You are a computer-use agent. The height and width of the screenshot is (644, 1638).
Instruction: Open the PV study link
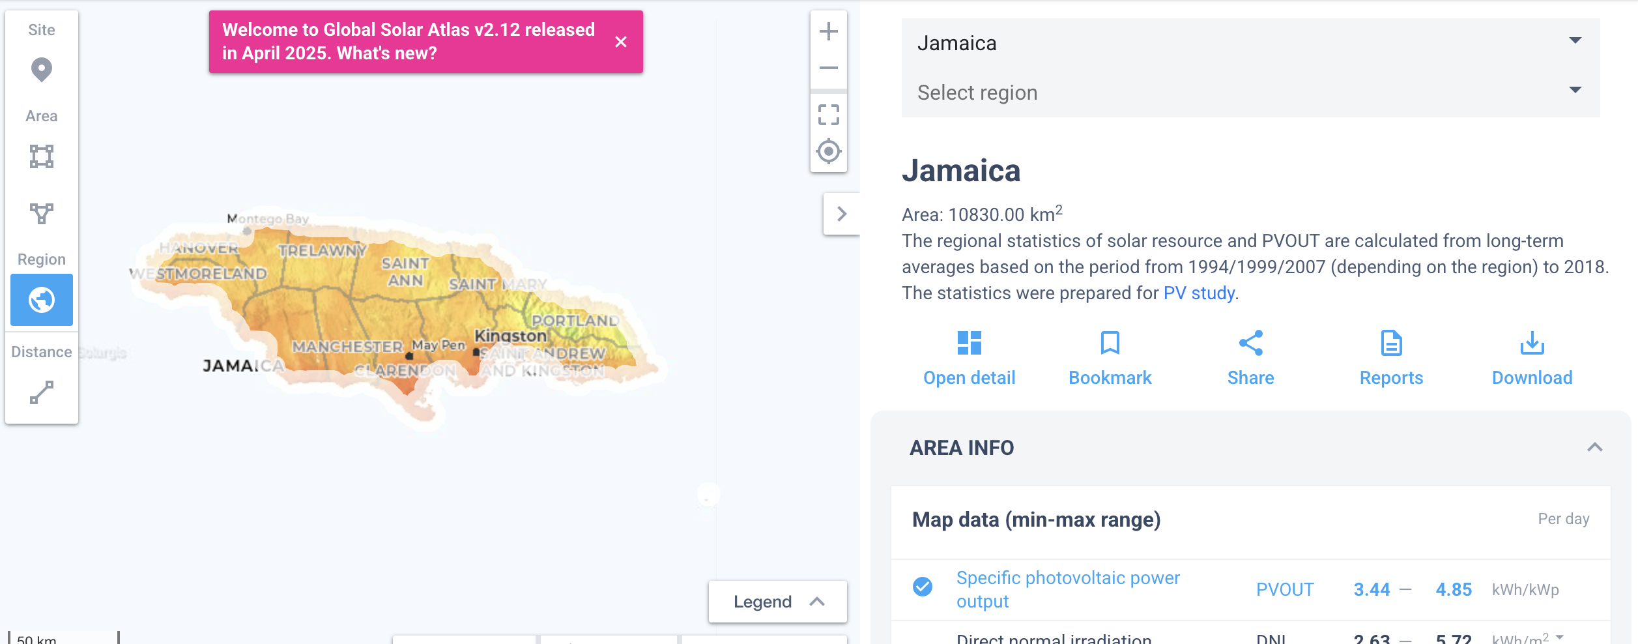click(x=1199, y=293)
